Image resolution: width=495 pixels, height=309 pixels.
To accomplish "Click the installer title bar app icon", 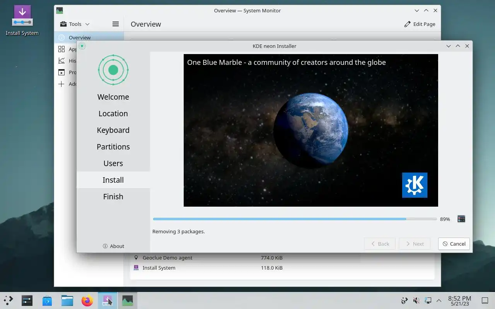I will pos(82,46).
